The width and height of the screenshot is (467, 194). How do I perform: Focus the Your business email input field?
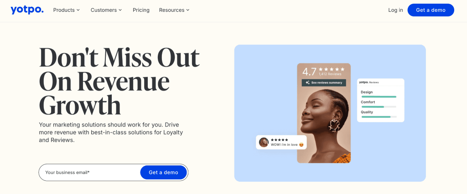click(x=89, y=172)
